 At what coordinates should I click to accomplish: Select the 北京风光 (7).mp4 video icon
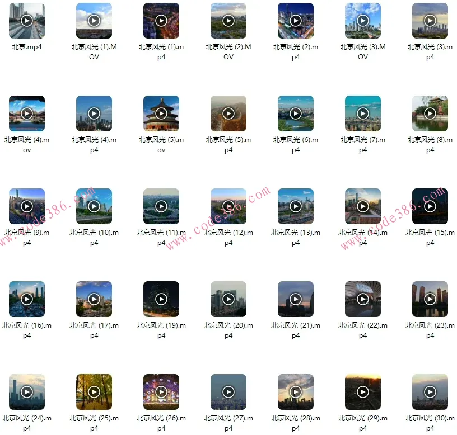pyautogui.click(x=363, y=114)
